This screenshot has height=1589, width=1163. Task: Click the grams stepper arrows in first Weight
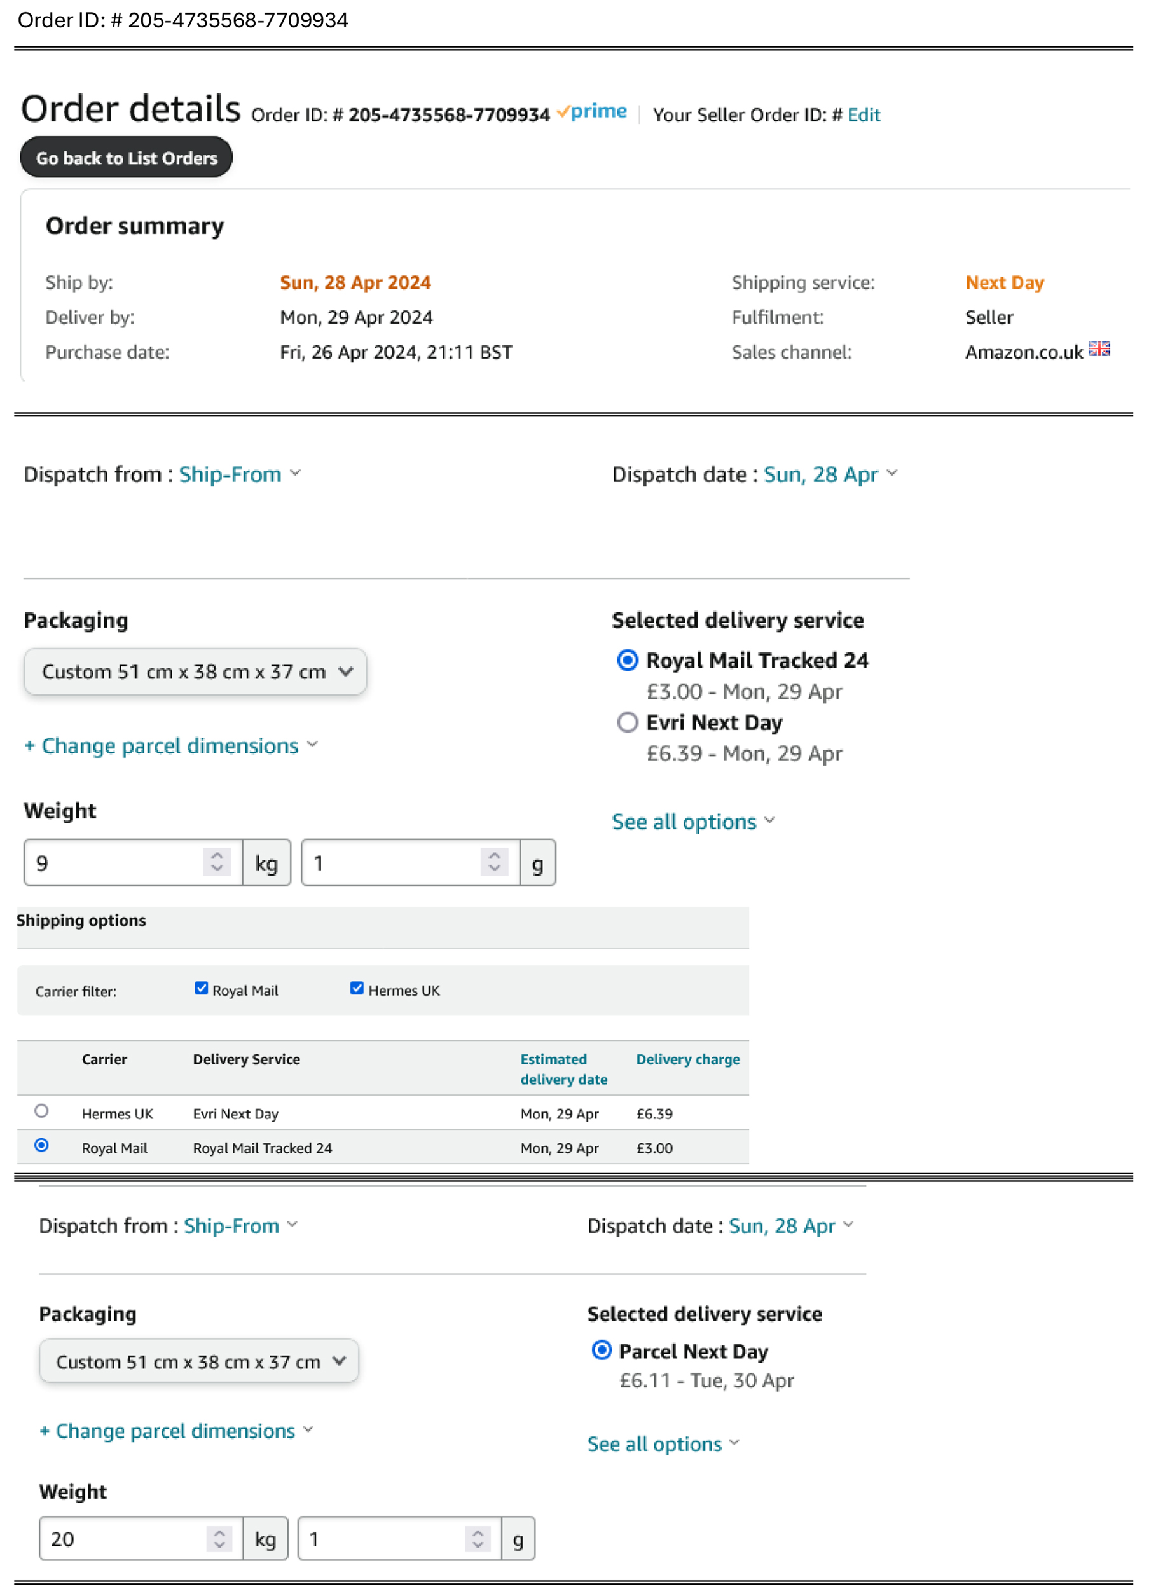pyautogui.click(x=494, y=862)
